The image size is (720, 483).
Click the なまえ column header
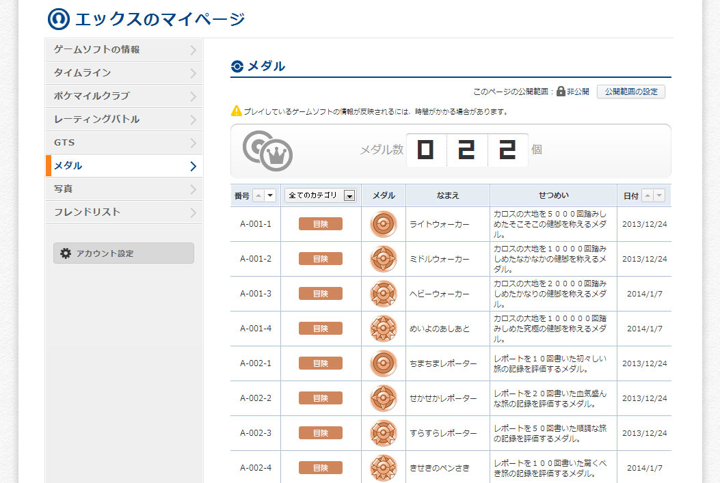pyautogui.click(x=448, y=195)
